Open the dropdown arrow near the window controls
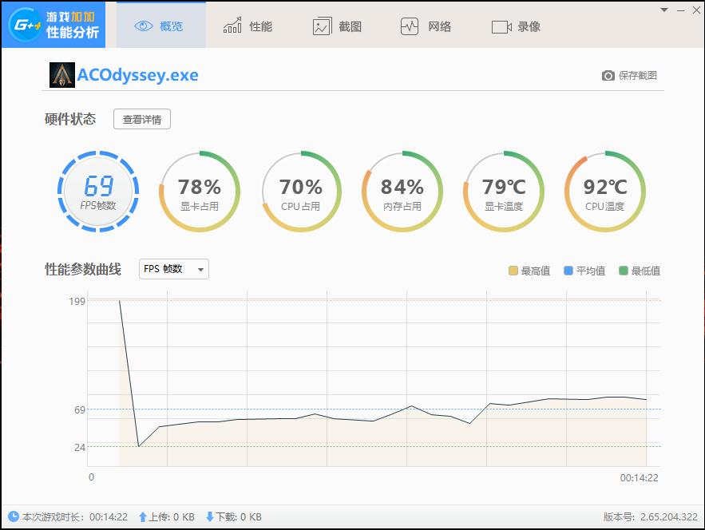705x530 pixels. click(663, 10)
